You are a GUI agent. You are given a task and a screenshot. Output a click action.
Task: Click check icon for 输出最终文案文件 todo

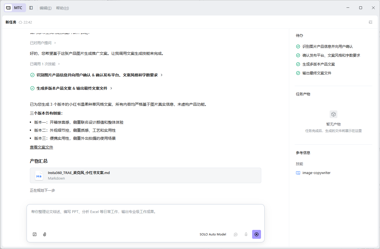click(x=298, y=73)
